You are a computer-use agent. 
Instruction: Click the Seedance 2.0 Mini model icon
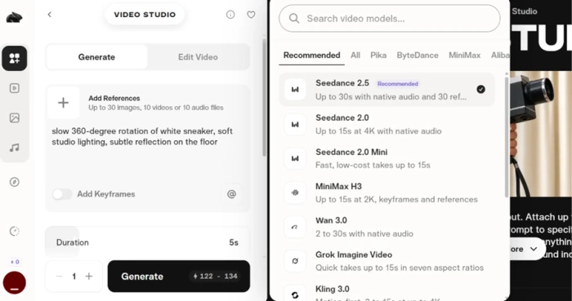295,159
